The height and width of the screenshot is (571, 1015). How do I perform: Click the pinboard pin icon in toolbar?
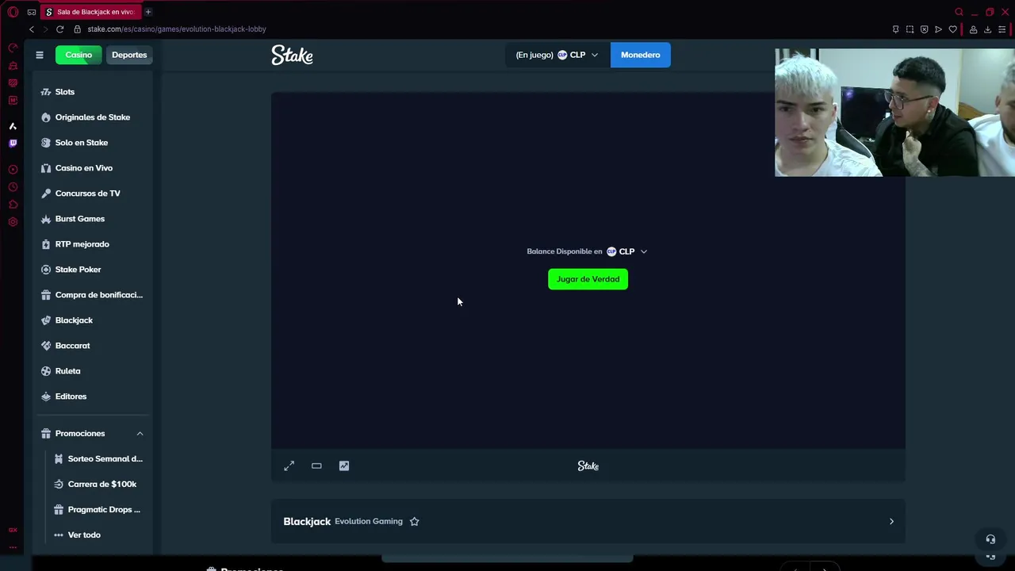click(895, 29)
